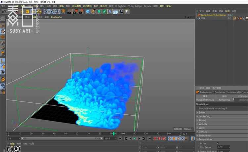The height and width of the screenshot is (152, 248).
Task: Add a Camera object
Action: pyautogui.click(x=121, y=12)
